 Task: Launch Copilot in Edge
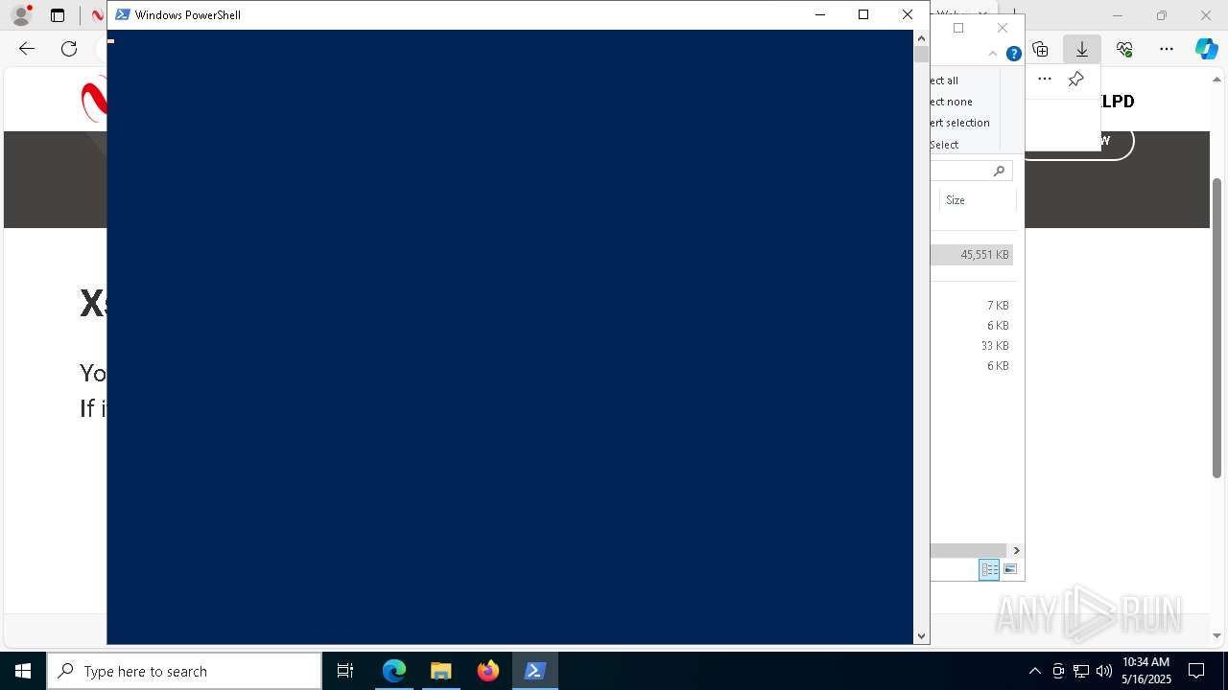click(1206, 49)
